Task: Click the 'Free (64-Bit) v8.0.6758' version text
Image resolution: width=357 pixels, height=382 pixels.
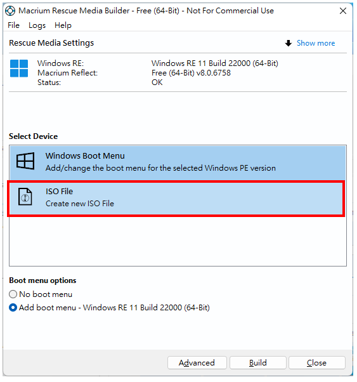Action: point(191,73)
